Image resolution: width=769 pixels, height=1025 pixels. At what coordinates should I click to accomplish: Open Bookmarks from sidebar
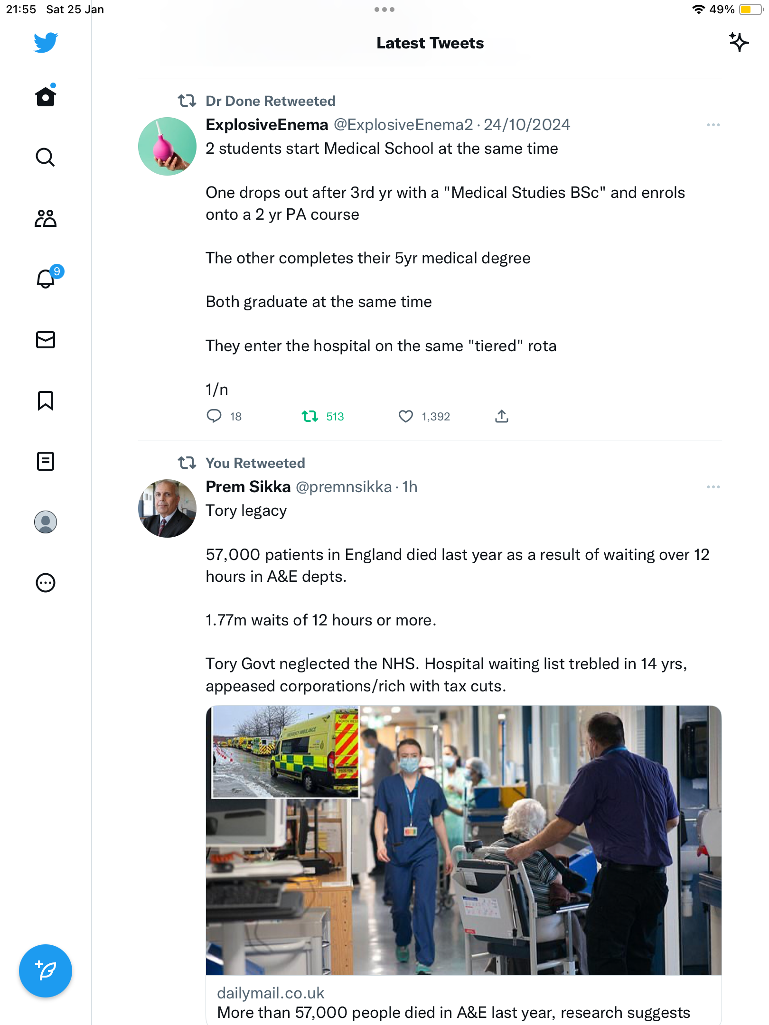click(46, 401)
